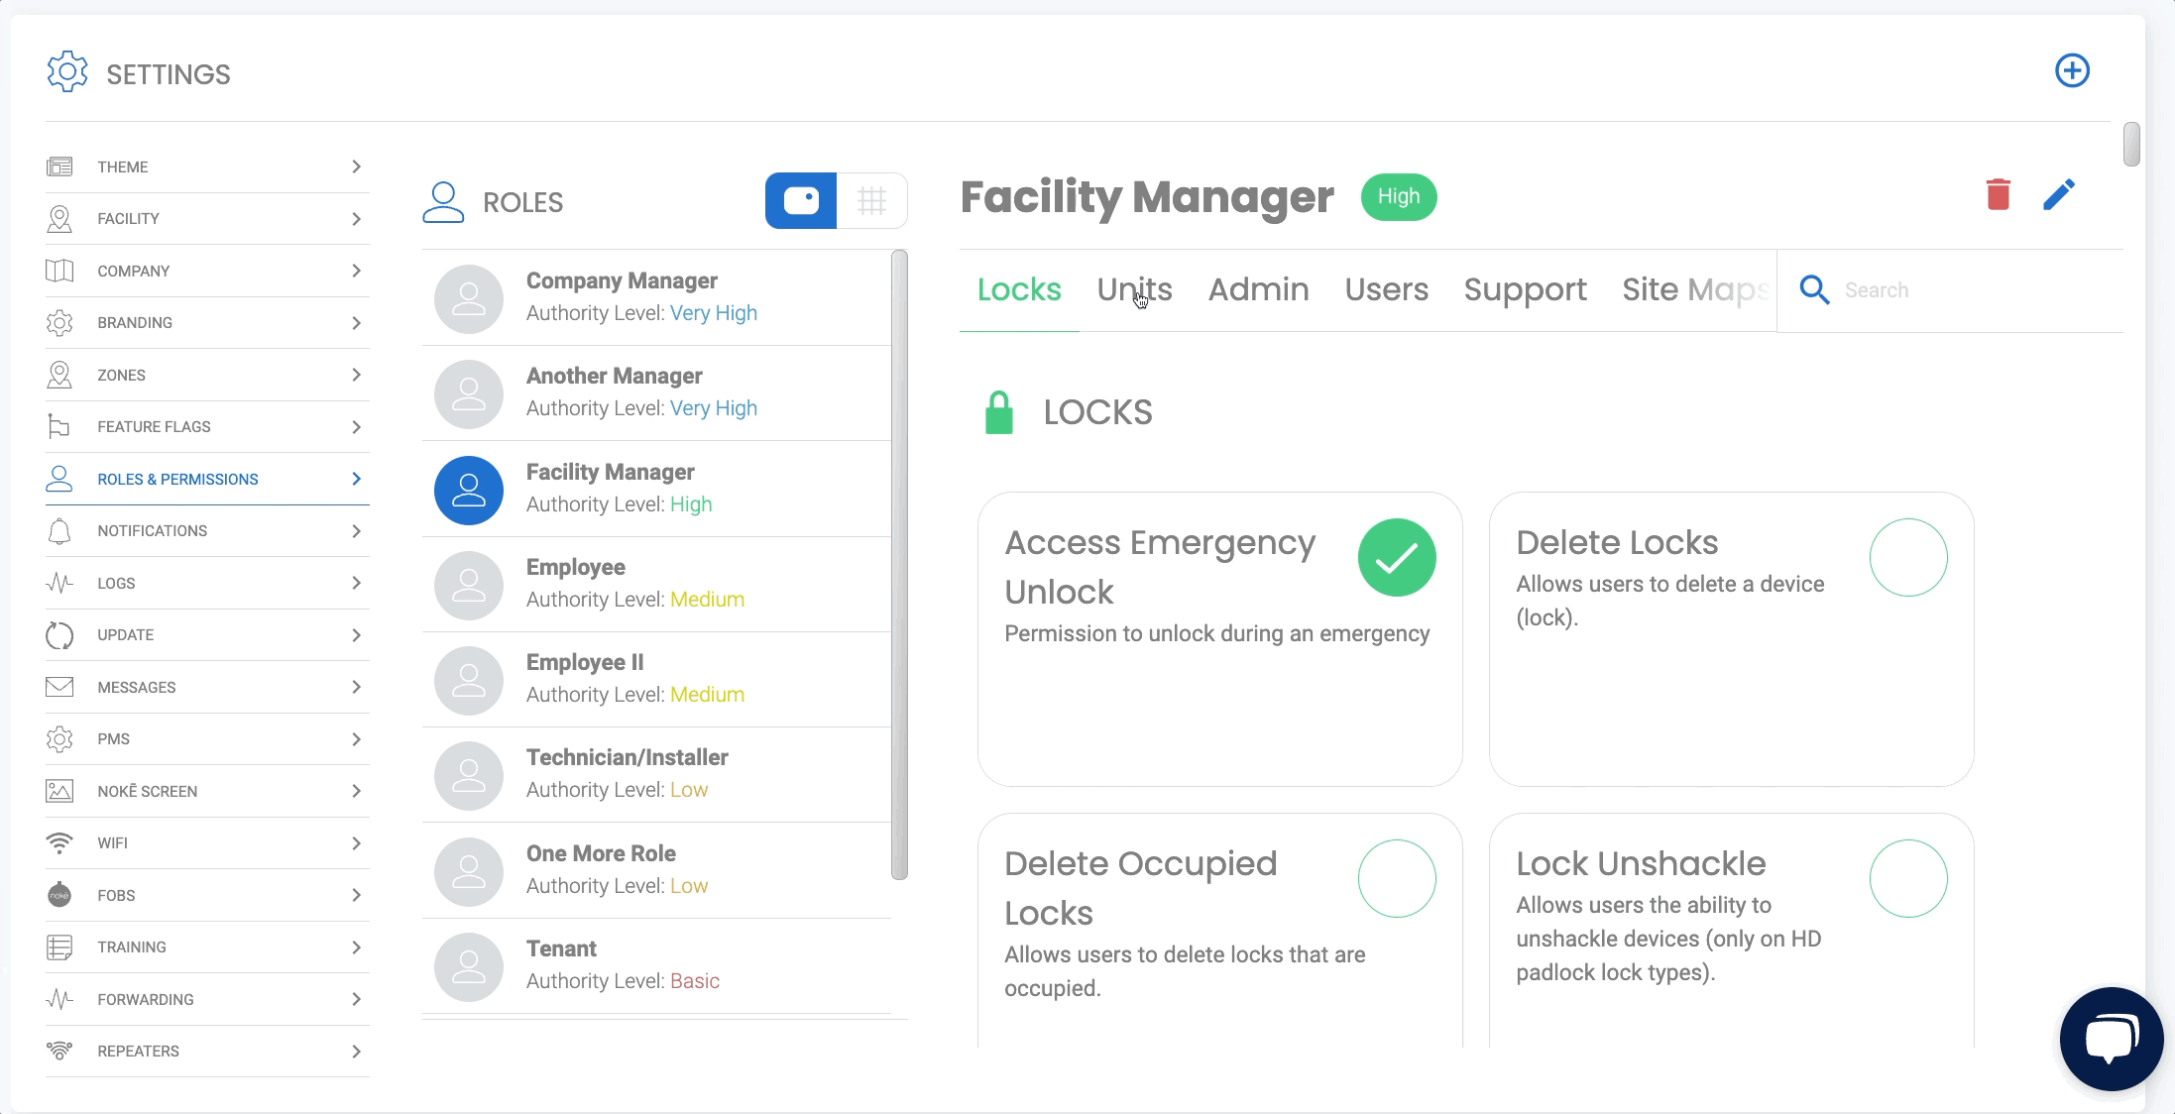Enable Delete Occupied Locks permission
This screenshot has height=1114, width=2175.
(x=1397, y=878)
